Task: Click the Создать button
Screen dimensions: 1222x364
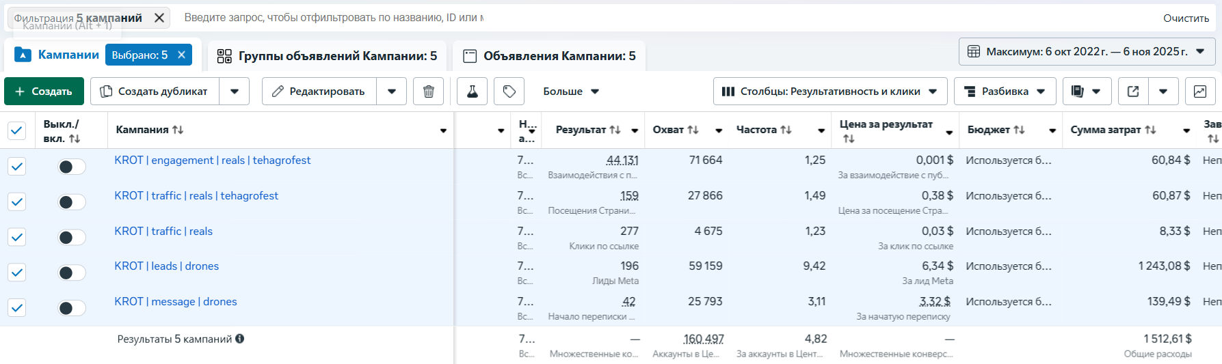Action: (44, 92)
